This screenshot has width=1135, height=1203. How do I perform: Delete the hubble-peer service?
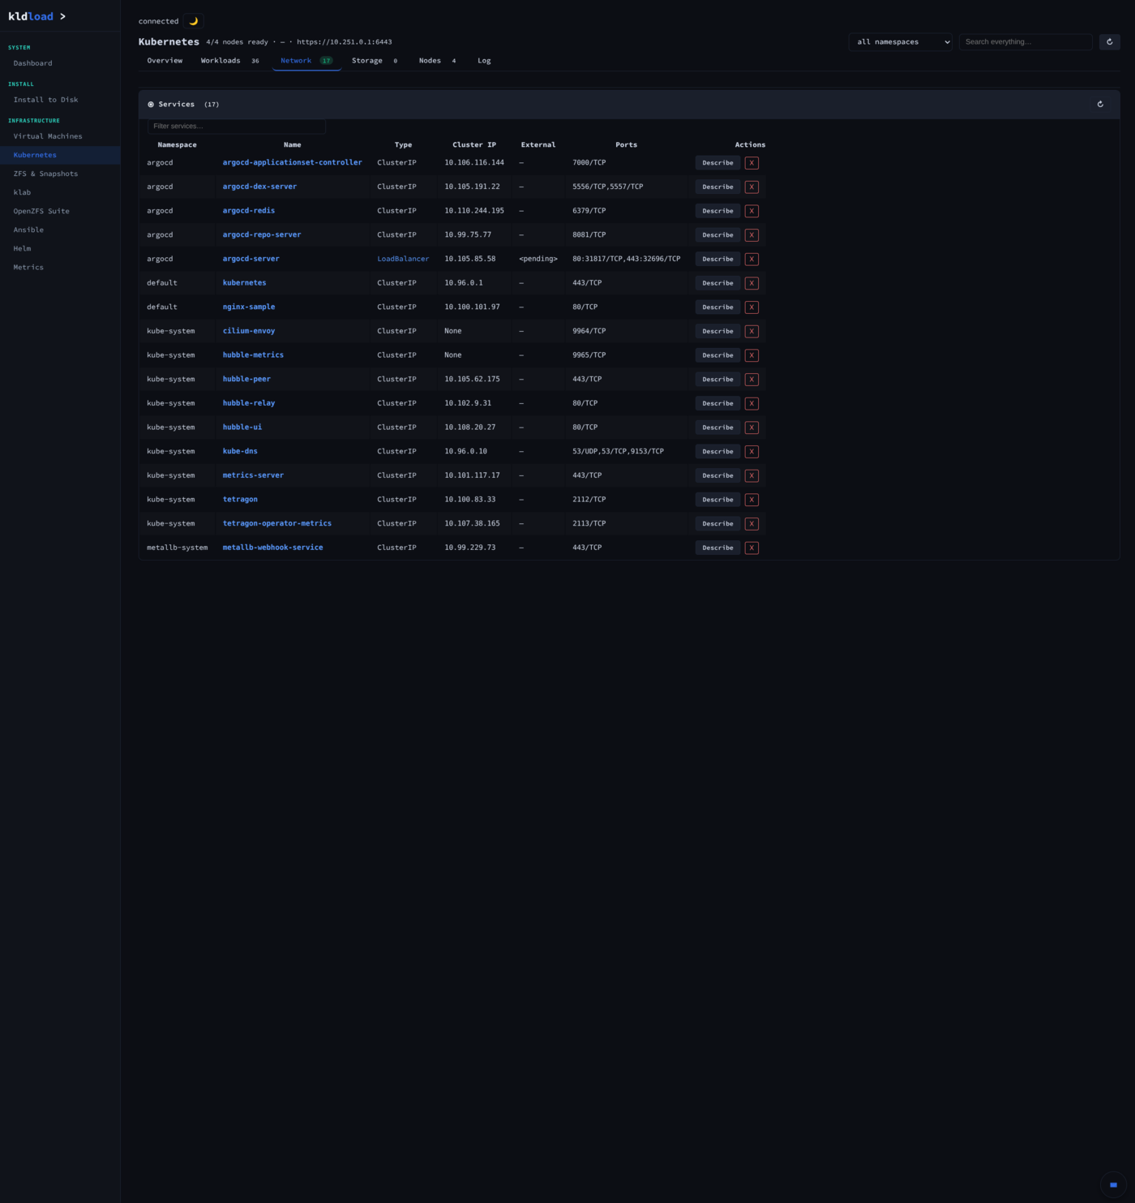click(752, 379)
